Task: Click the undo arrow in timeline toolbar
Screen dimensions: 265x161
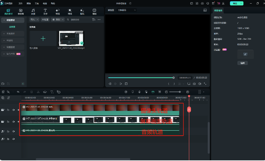Action: [18, 92]
